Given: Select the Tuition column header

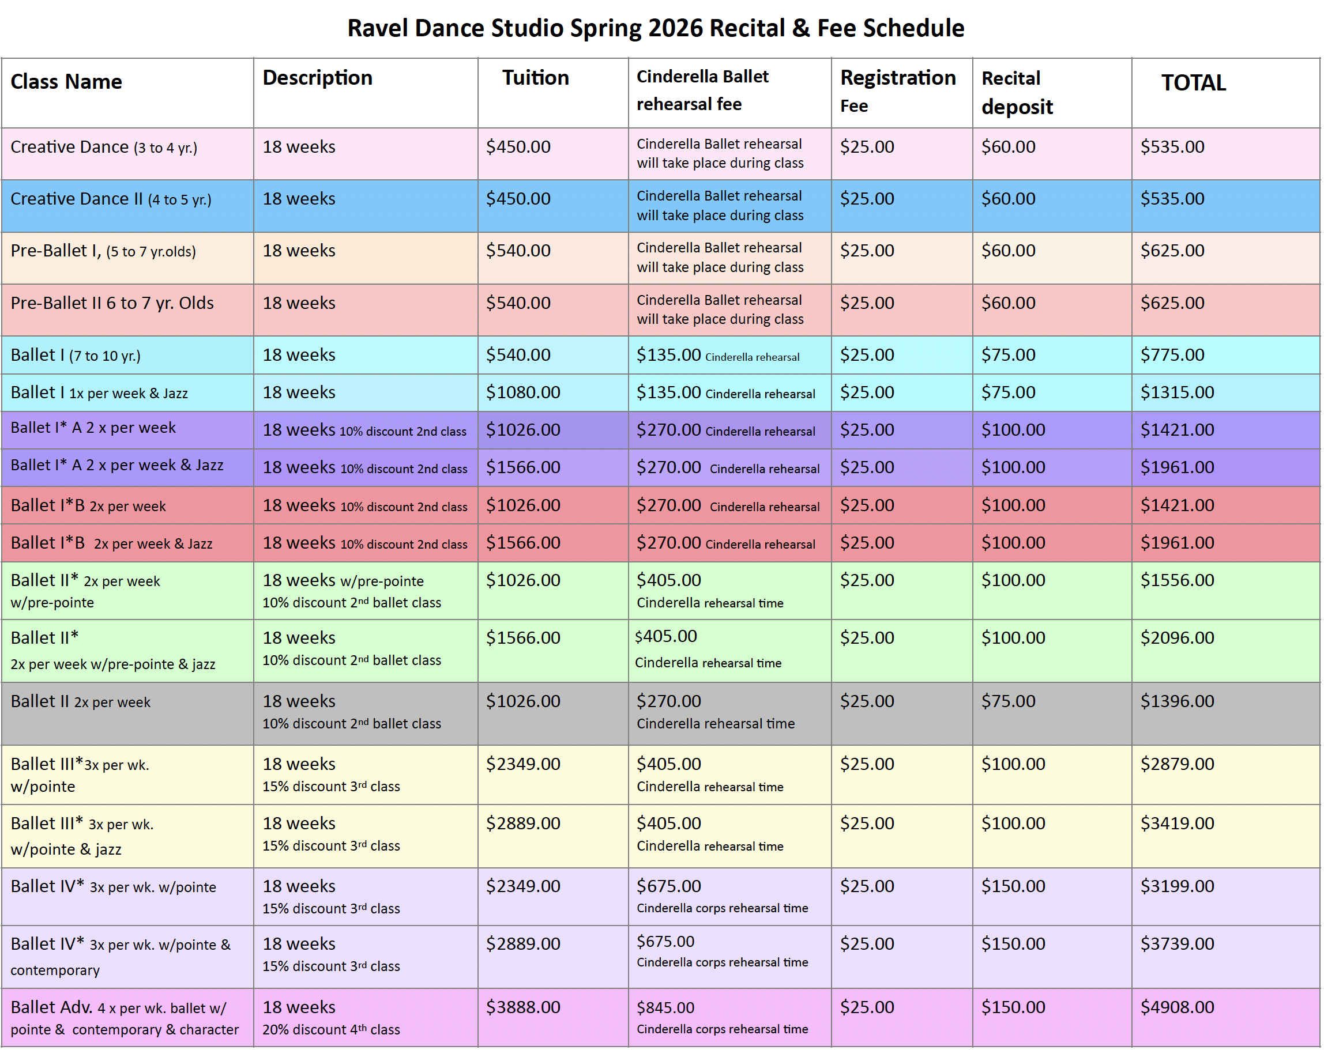Looking at the screenshot, I should [536, 78].
